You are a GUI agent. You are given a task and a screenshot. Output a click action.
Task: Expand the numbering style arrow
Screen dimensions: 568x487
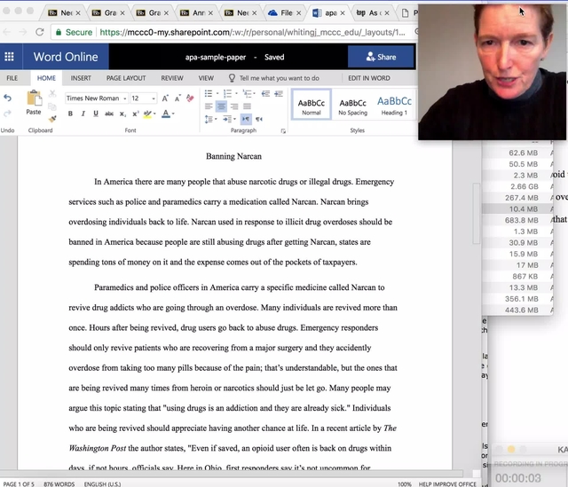pyautogui.click(x=237, y=94)
